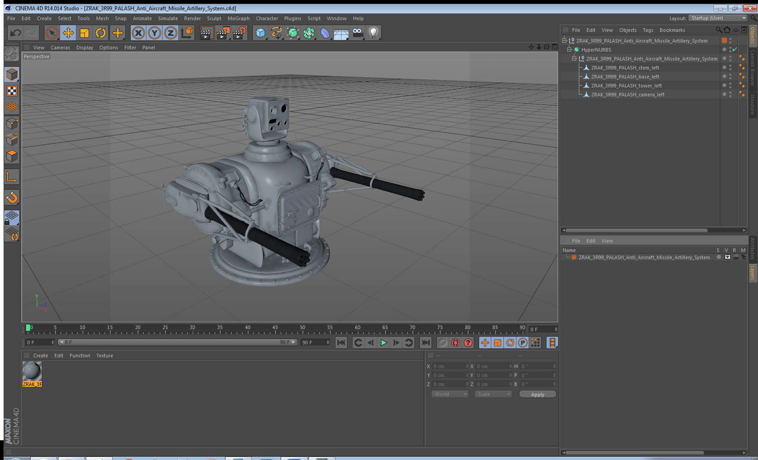This screenshot has width=758, height=460.
Task: Open the Cameras viewport menu
Action: tap(60, 48)
